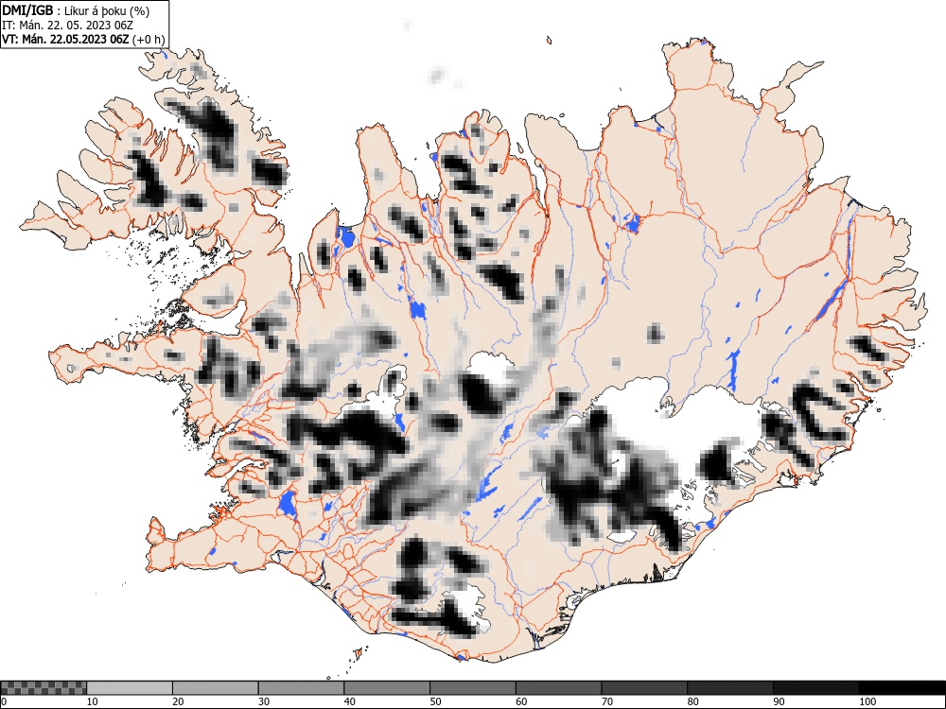Click the legend label '100'
The height and width of the screenshot is (709, 946).
(867, 701)
